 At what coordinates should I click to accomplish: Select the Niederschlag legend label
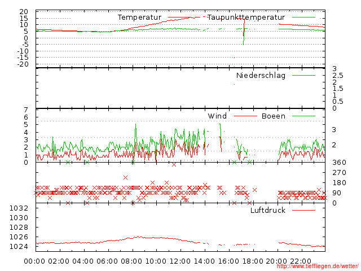(x=261, y=75)
